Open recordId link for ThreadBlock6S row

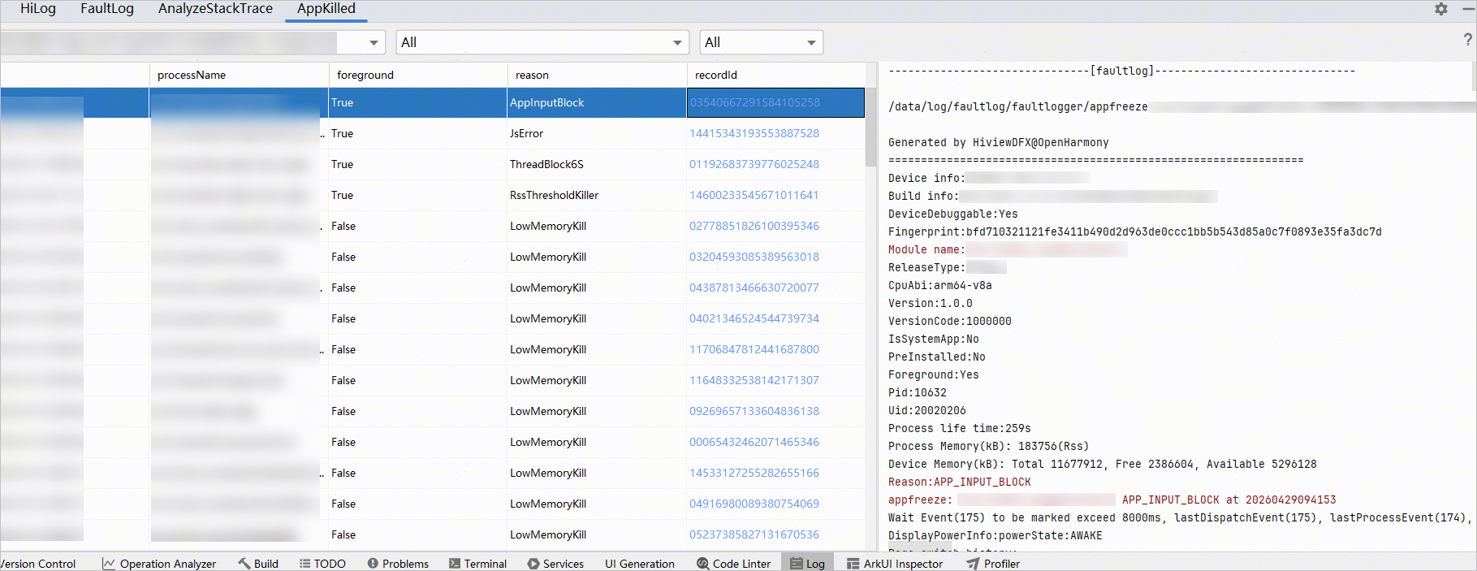pyautogui.click(x=754, y=164)
